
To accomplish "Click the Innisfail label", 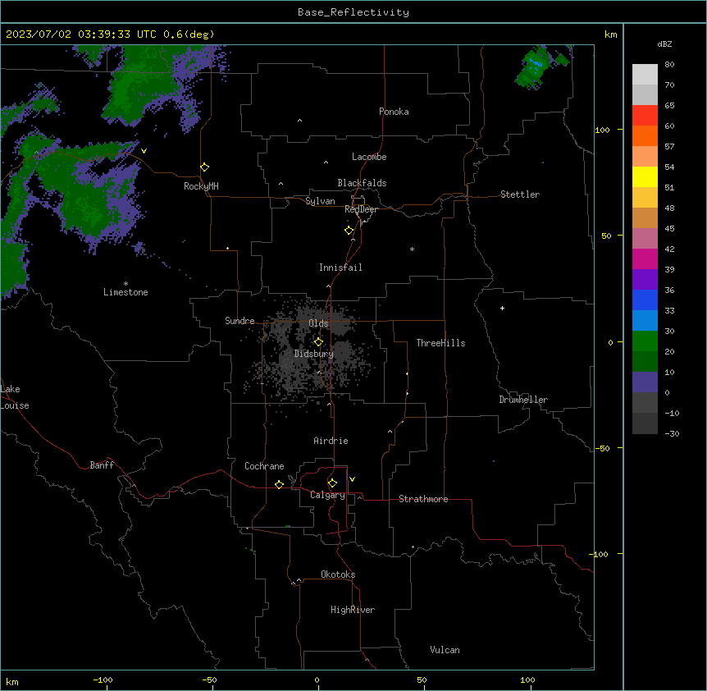I will [340, 268].
